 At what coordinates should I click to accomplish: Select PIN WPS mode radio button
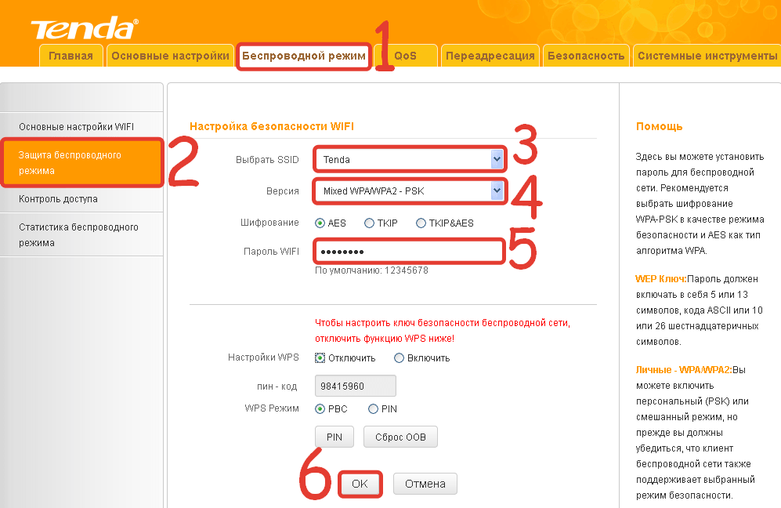(373, 408)
